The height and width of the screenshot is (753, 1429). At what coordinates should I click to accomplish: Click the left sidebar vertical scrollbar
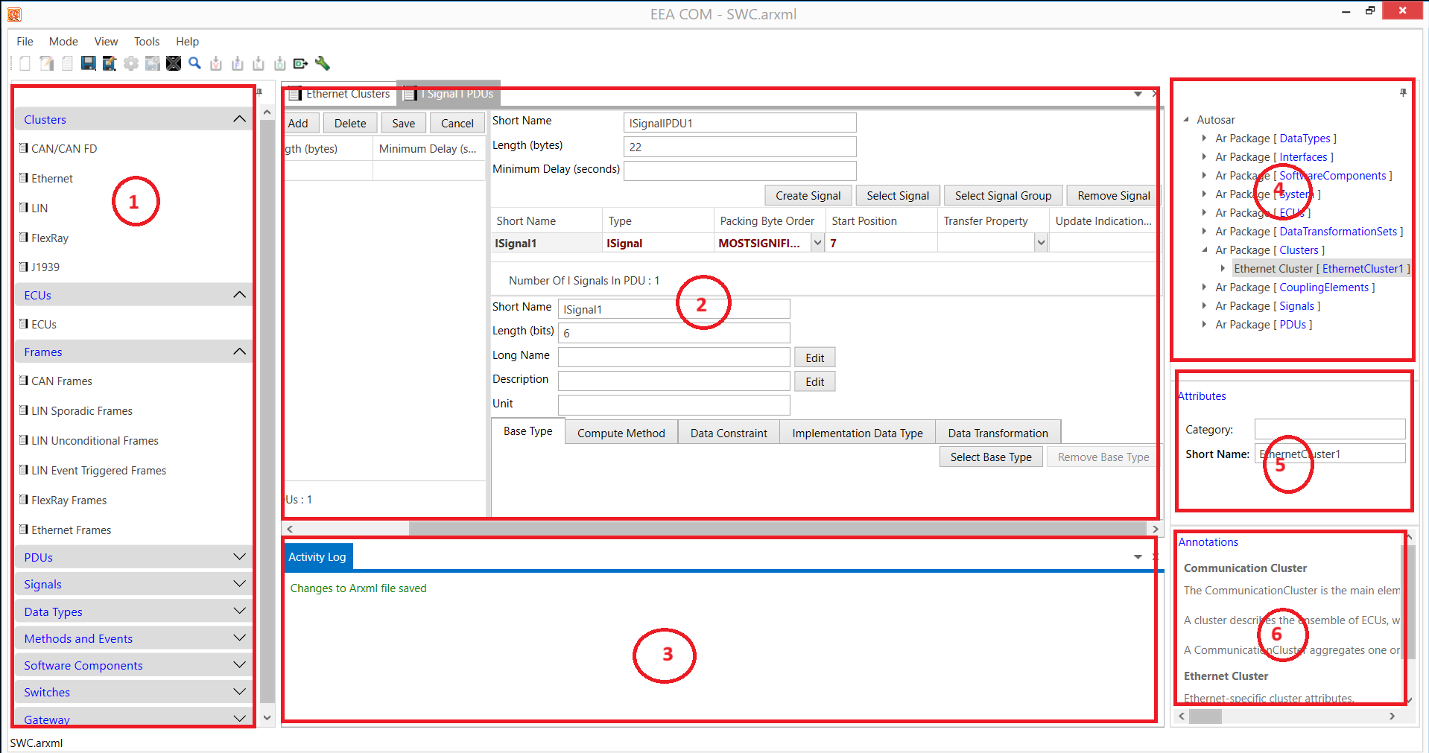(267, 410)
